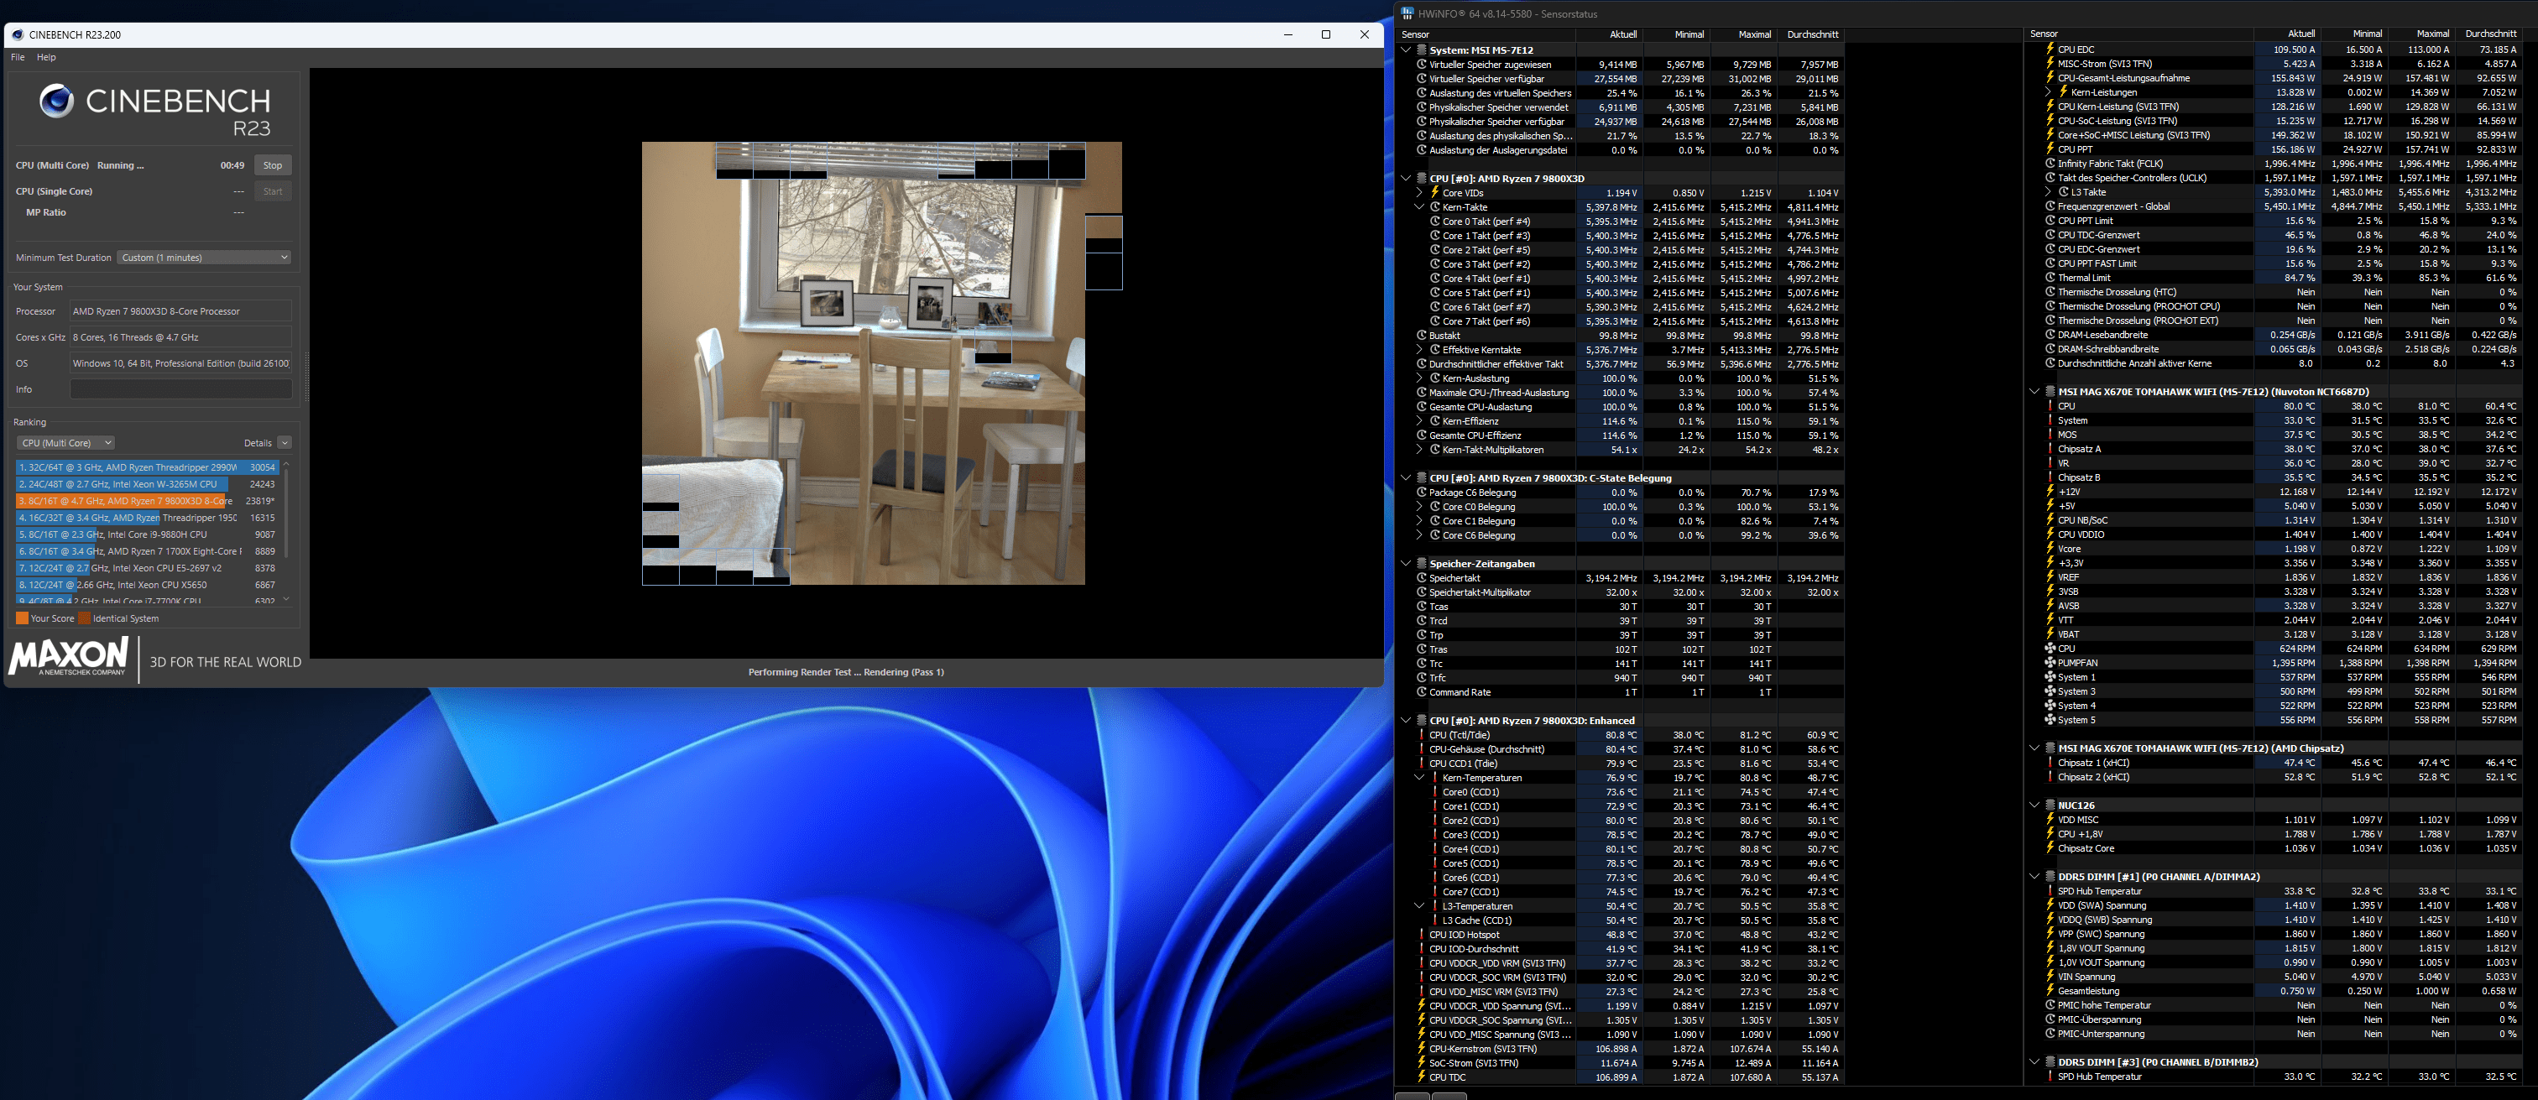Click the fan icon beside System 1
2538x1100 pixels.
2050,677
